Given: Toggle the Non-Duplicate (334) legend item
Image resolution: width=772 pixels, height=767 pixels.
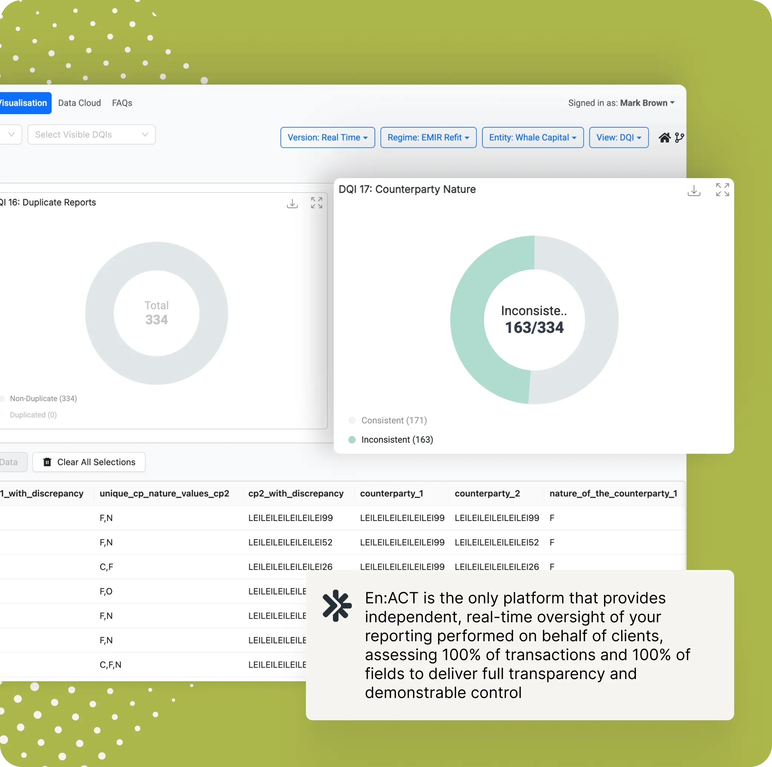Looking at the screenshot, I should pos(43,398).
